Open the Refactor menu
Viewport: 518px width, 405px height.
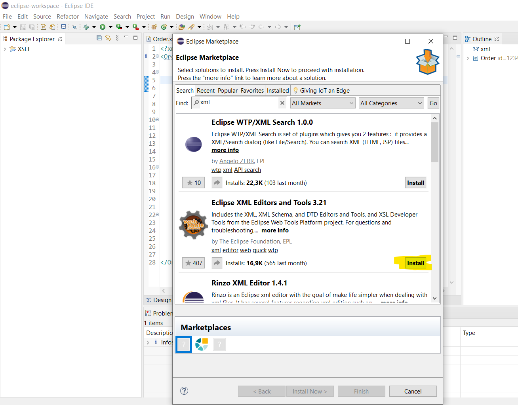pos(68,17)
